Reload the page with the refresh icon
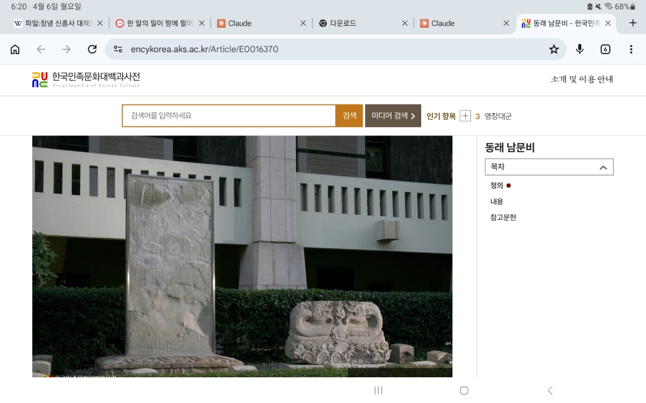Screen dimensions: 646x403 coord(92,50)
